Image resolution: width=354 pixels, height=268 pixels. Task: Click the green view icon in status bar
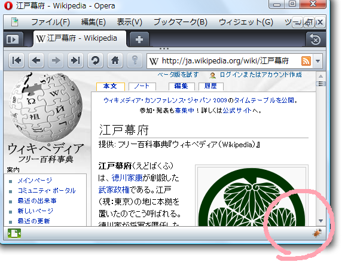pos(14,233)
